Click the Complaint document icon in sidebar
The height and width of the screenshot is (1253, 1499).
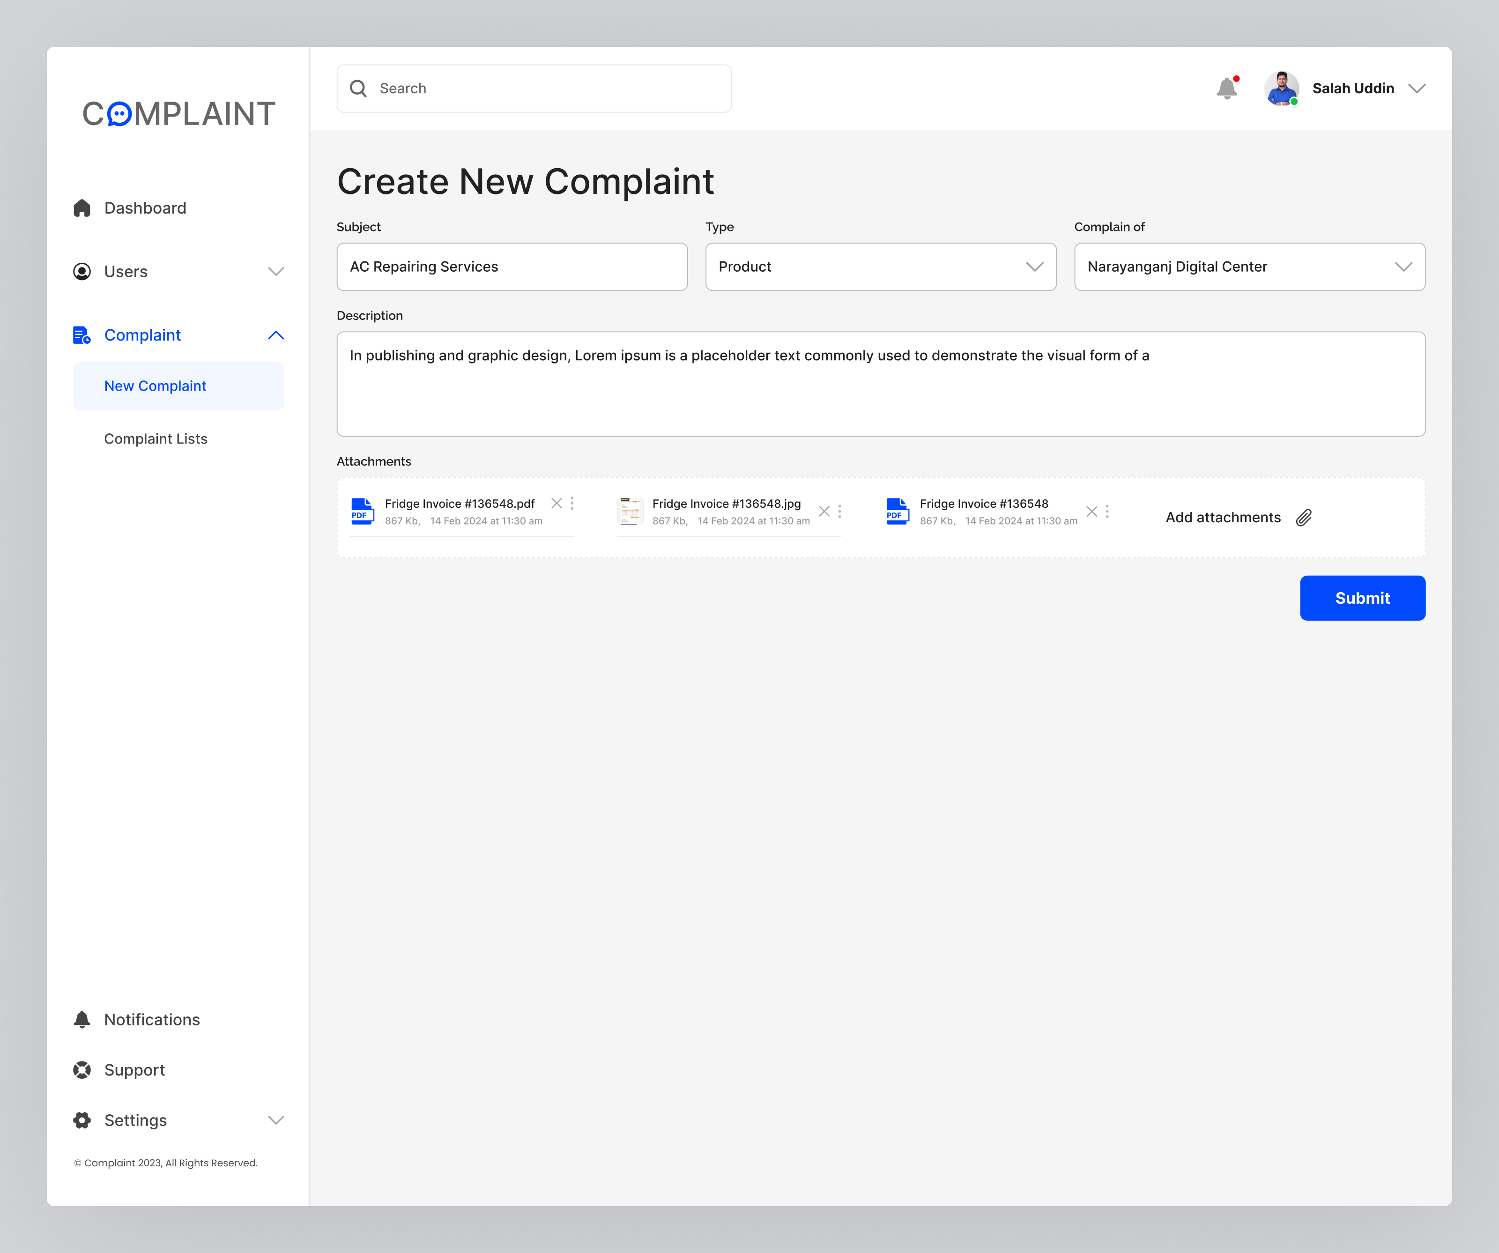coord(81,335)
